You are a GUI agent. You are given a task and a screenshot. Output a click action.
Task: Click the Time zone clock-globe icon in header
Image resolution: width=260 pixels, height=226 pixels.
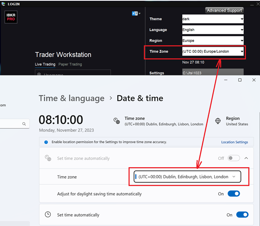[x=117, y=121]
